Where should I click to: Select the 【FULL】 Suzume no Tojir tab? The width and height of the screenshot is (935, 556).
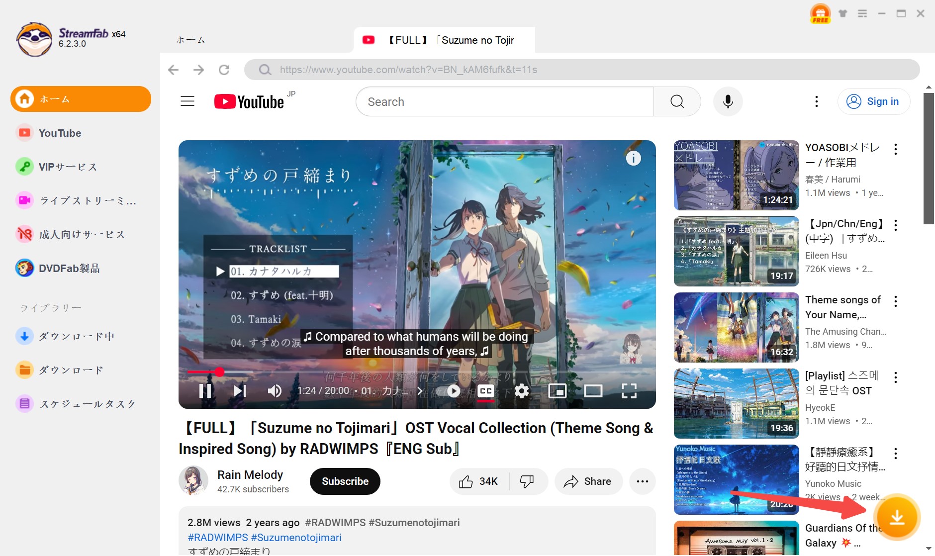click(445, 40)
